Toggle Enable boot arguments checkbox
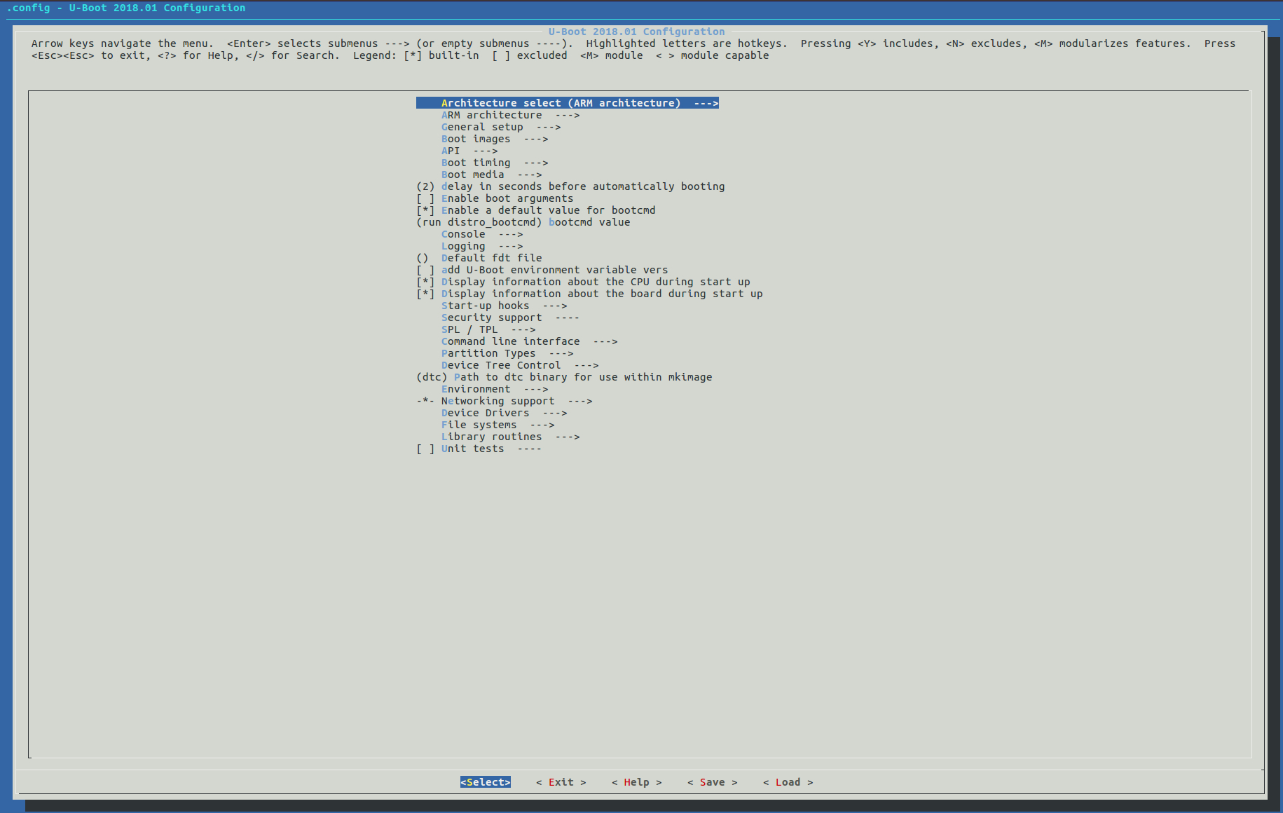The height and width of the screenshot is (813, 1283). (425, 198)
